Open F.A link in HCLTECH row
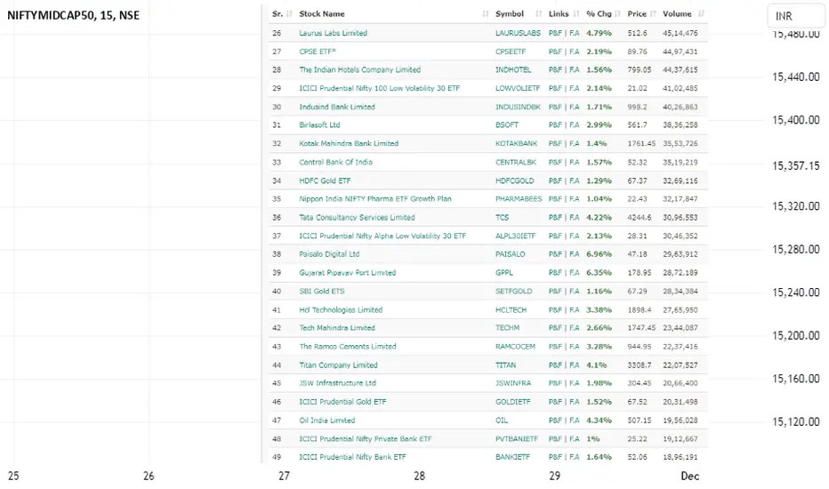 click(575, 309)
